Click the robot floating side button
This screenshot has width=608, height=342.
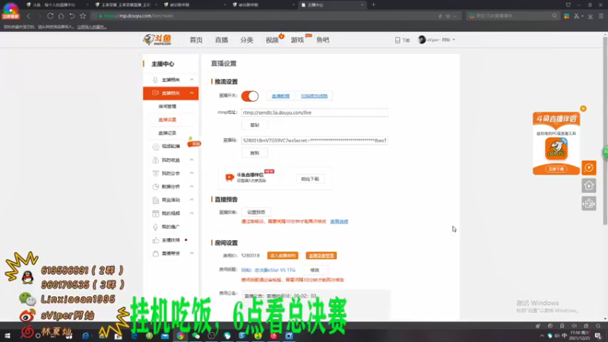pos(588,204)
